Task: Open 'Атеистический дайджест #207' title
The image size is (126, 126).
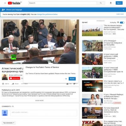Action: (x=113, y=70)
